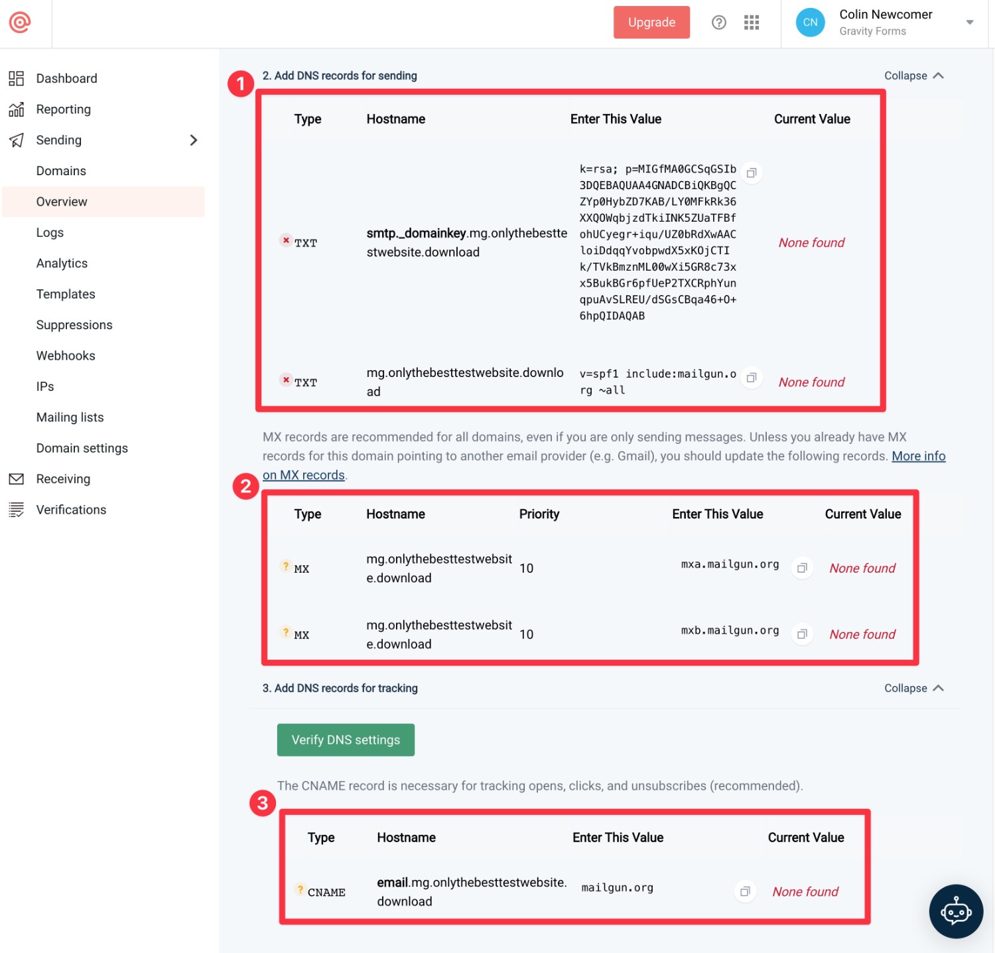Open the apps grid icon
The image size is (995, 953).
click(x=752, y=23)
